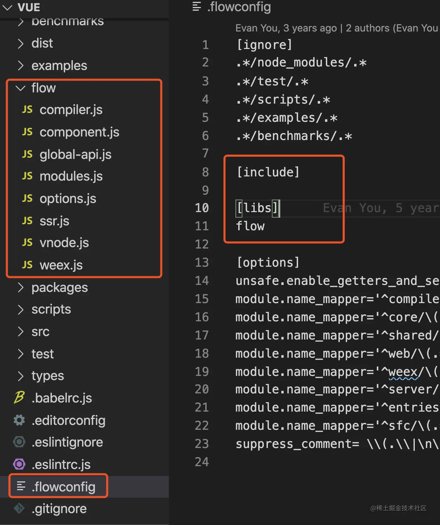440x525 pixels.
Task: Expand the src folder chevron
Action: tap(21, 331)
